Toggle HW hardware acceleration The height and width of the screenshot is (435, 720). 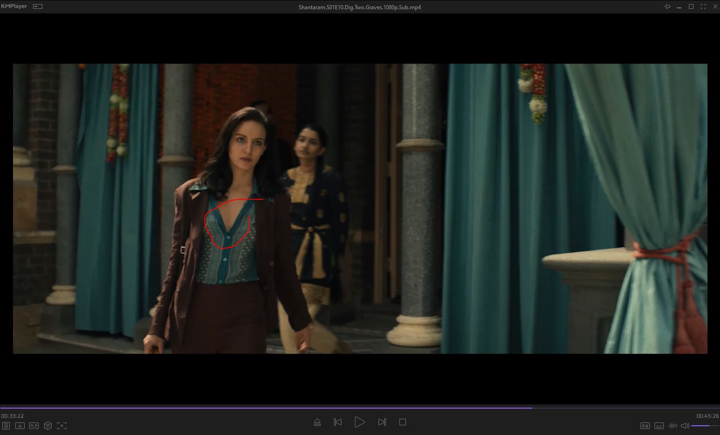click(x=645, y=426)
